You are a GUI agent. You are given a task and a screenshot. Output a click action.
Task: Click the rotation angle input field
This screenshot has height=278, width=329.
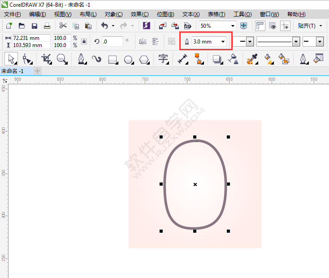(113, 41)
